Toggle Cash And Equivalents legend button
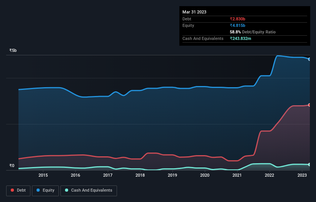316x202 pixels. 89,190
